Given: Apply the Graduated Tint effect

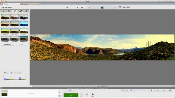Looking at the screenshot, I should 24,39.
